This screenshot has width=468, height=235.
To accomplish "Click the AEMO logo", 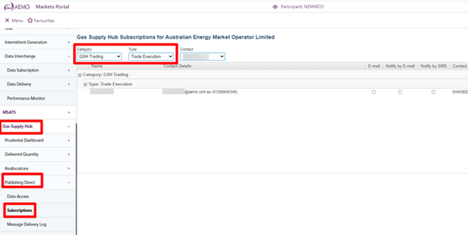I will (17, 7).
